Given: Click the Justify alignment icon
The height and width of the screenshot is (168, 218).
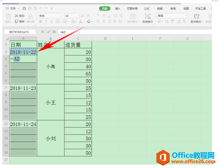Looking at the screenshot, I should tap(115, 22).
